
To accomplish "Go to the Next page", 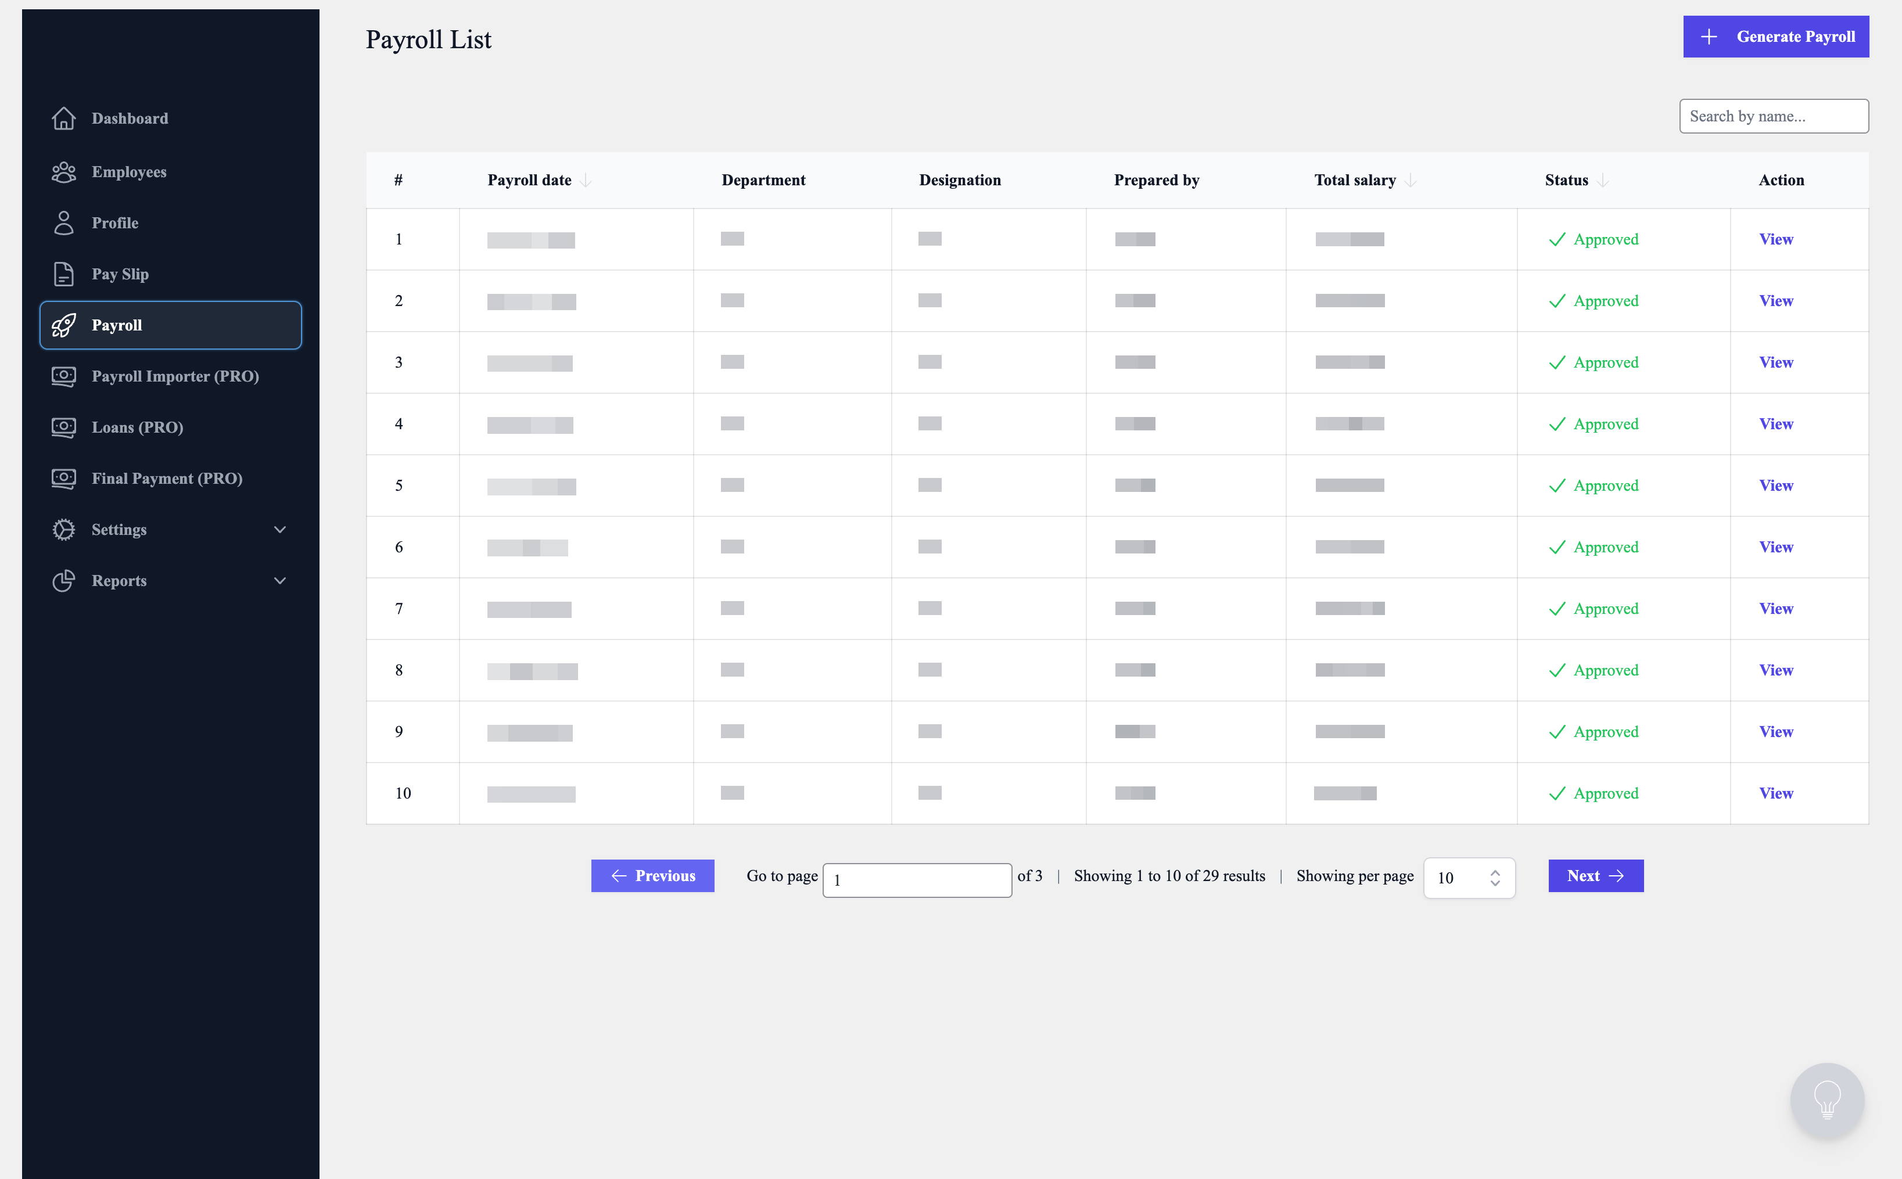I will (x=1595, y=876).
